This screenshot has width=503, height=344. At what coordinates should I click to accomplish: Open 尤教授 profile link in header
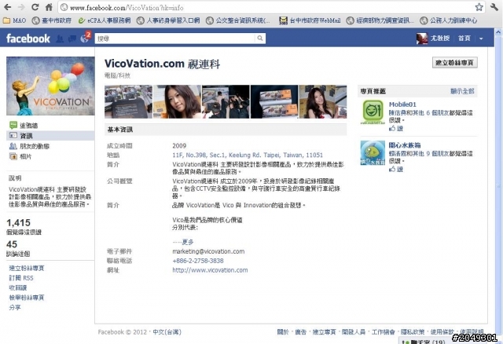pos(440,38)
